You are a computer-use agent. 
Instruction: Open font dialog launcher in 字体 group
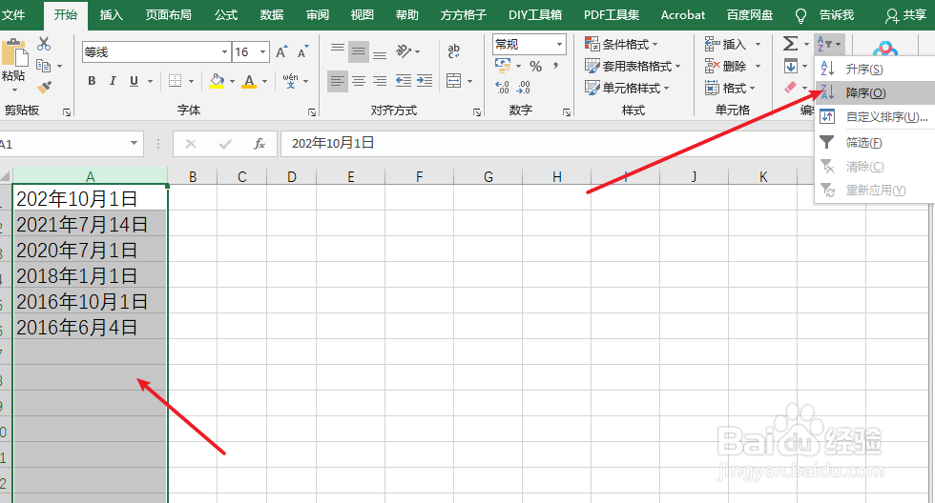312,111
